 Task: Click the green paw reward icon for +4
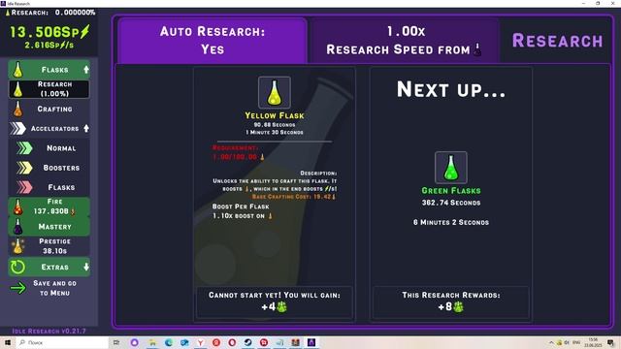click(x=281, y=306)
